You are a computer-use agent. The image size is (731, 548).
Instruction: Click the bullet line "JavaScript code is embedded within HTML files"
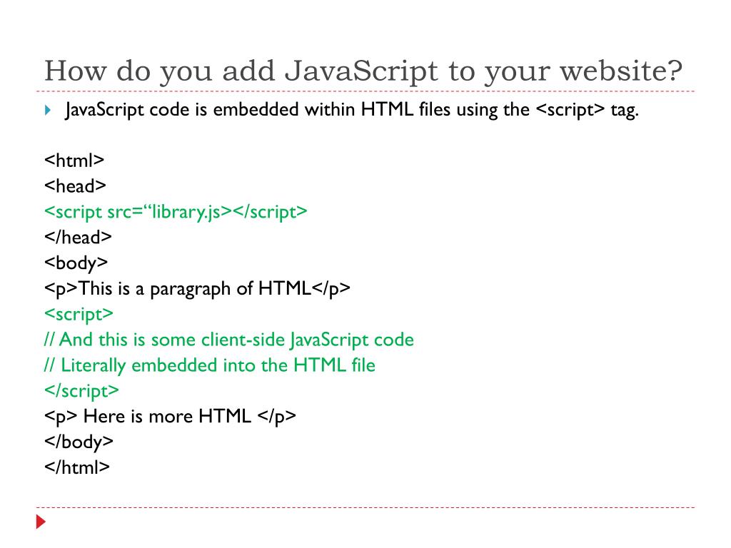(352, 111)
